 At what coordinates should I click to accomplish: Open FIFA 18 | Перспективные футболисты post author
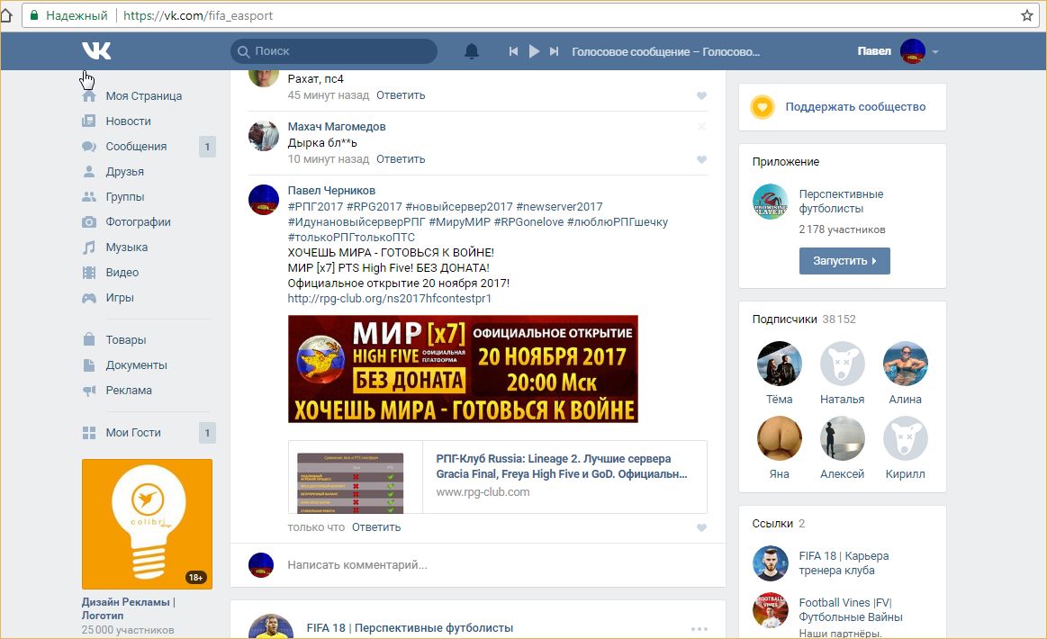tap(410, 627)
